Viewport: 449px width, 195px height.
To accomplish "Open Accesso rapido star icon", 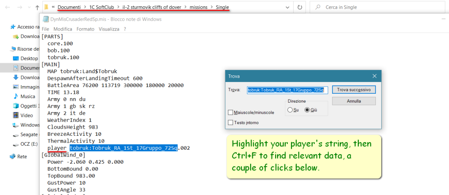I will (13, 27).
